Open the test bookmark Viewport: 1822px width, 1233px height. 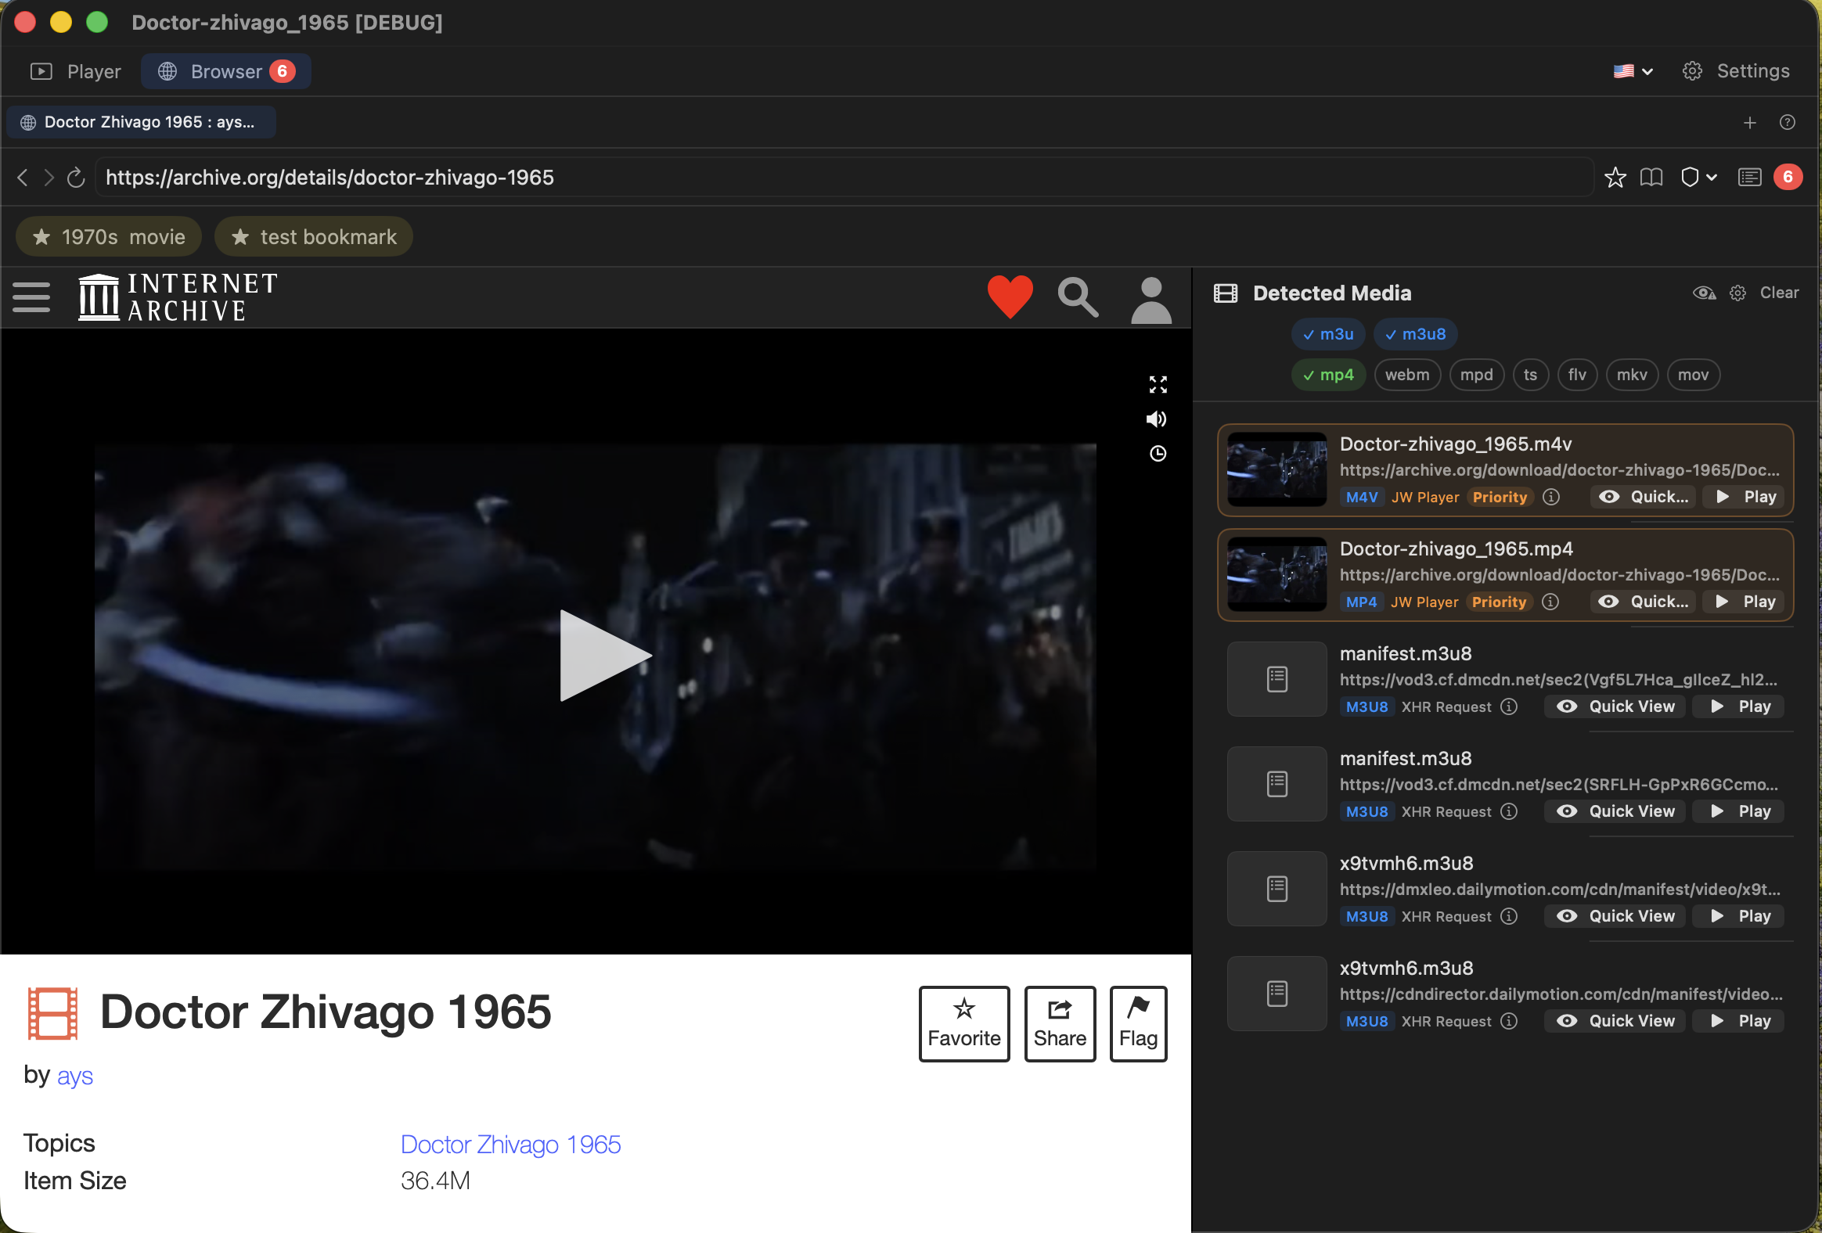[x=314, y=237]
